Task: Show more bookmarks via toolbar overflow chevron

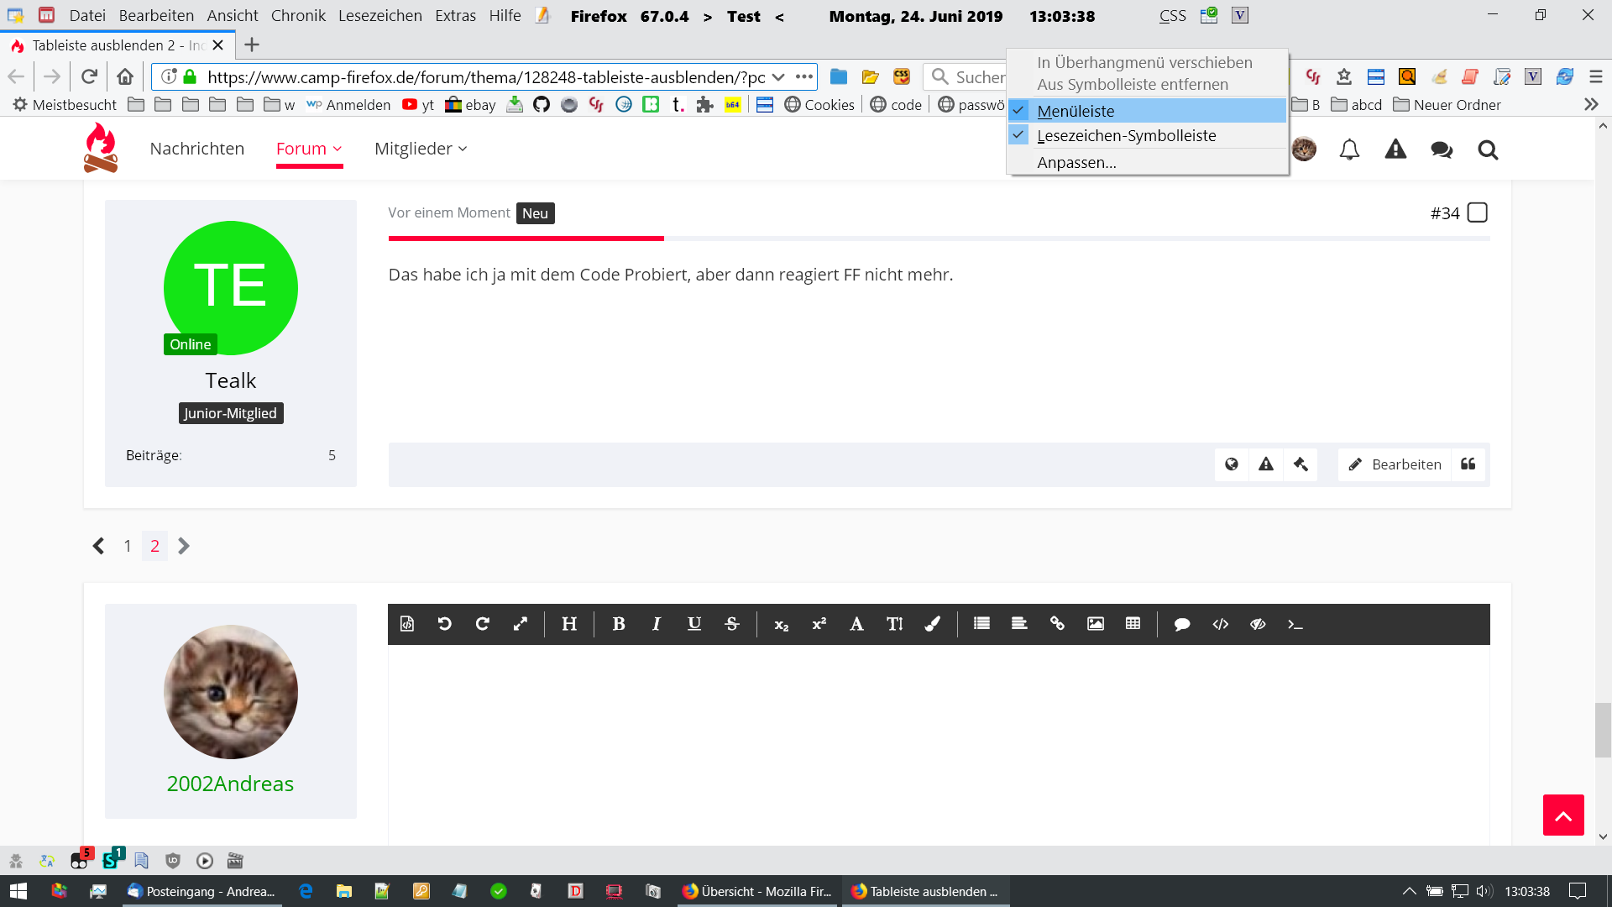Action: tap(1590, 105)
